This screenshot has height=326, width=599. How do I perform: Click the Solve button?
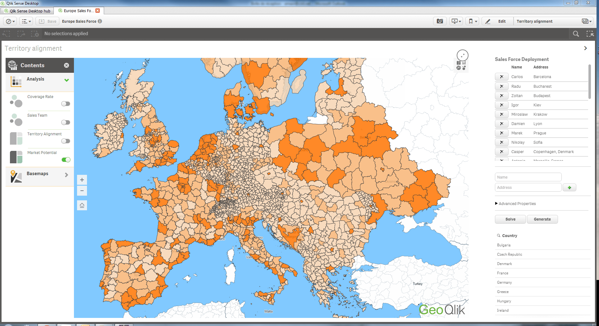(510, 219)
